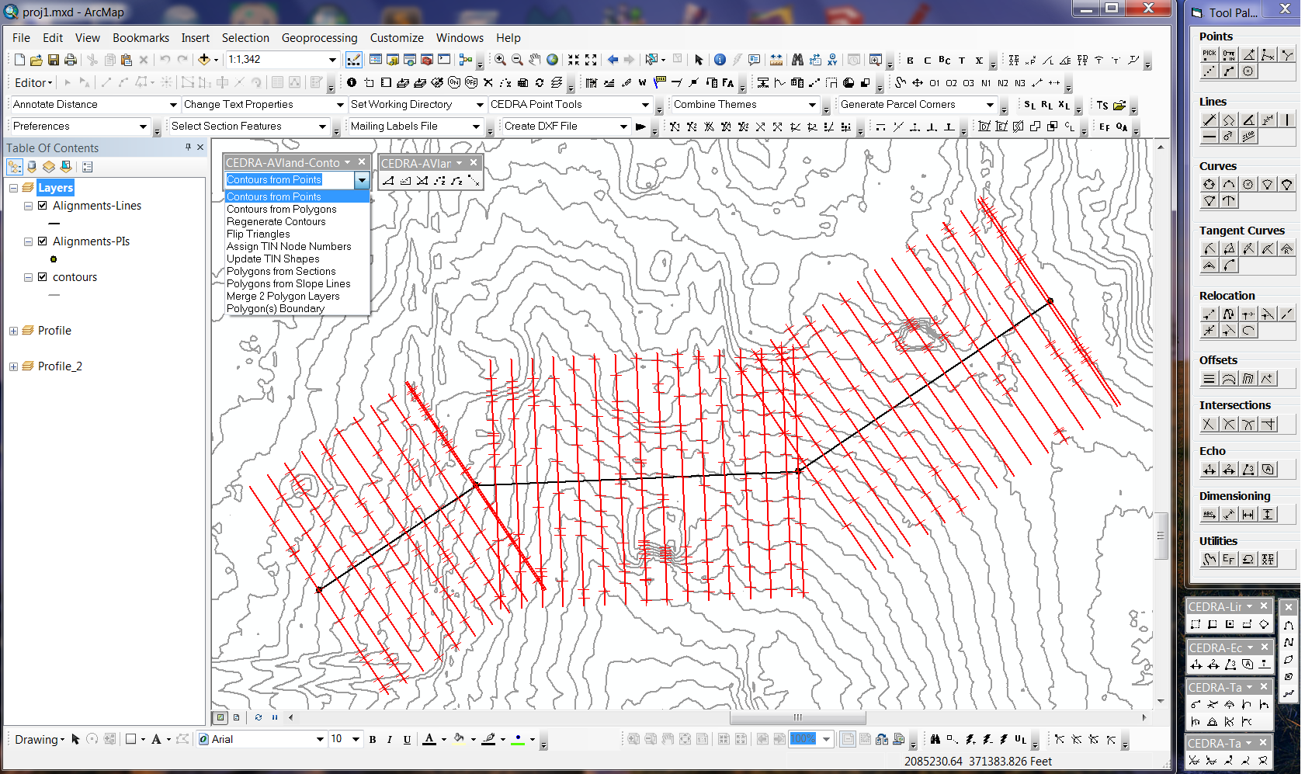The image size is (1305, 774).
Task: Switch to List By Drawing Order
Action: pyautogui.click(x=15, y=167)
